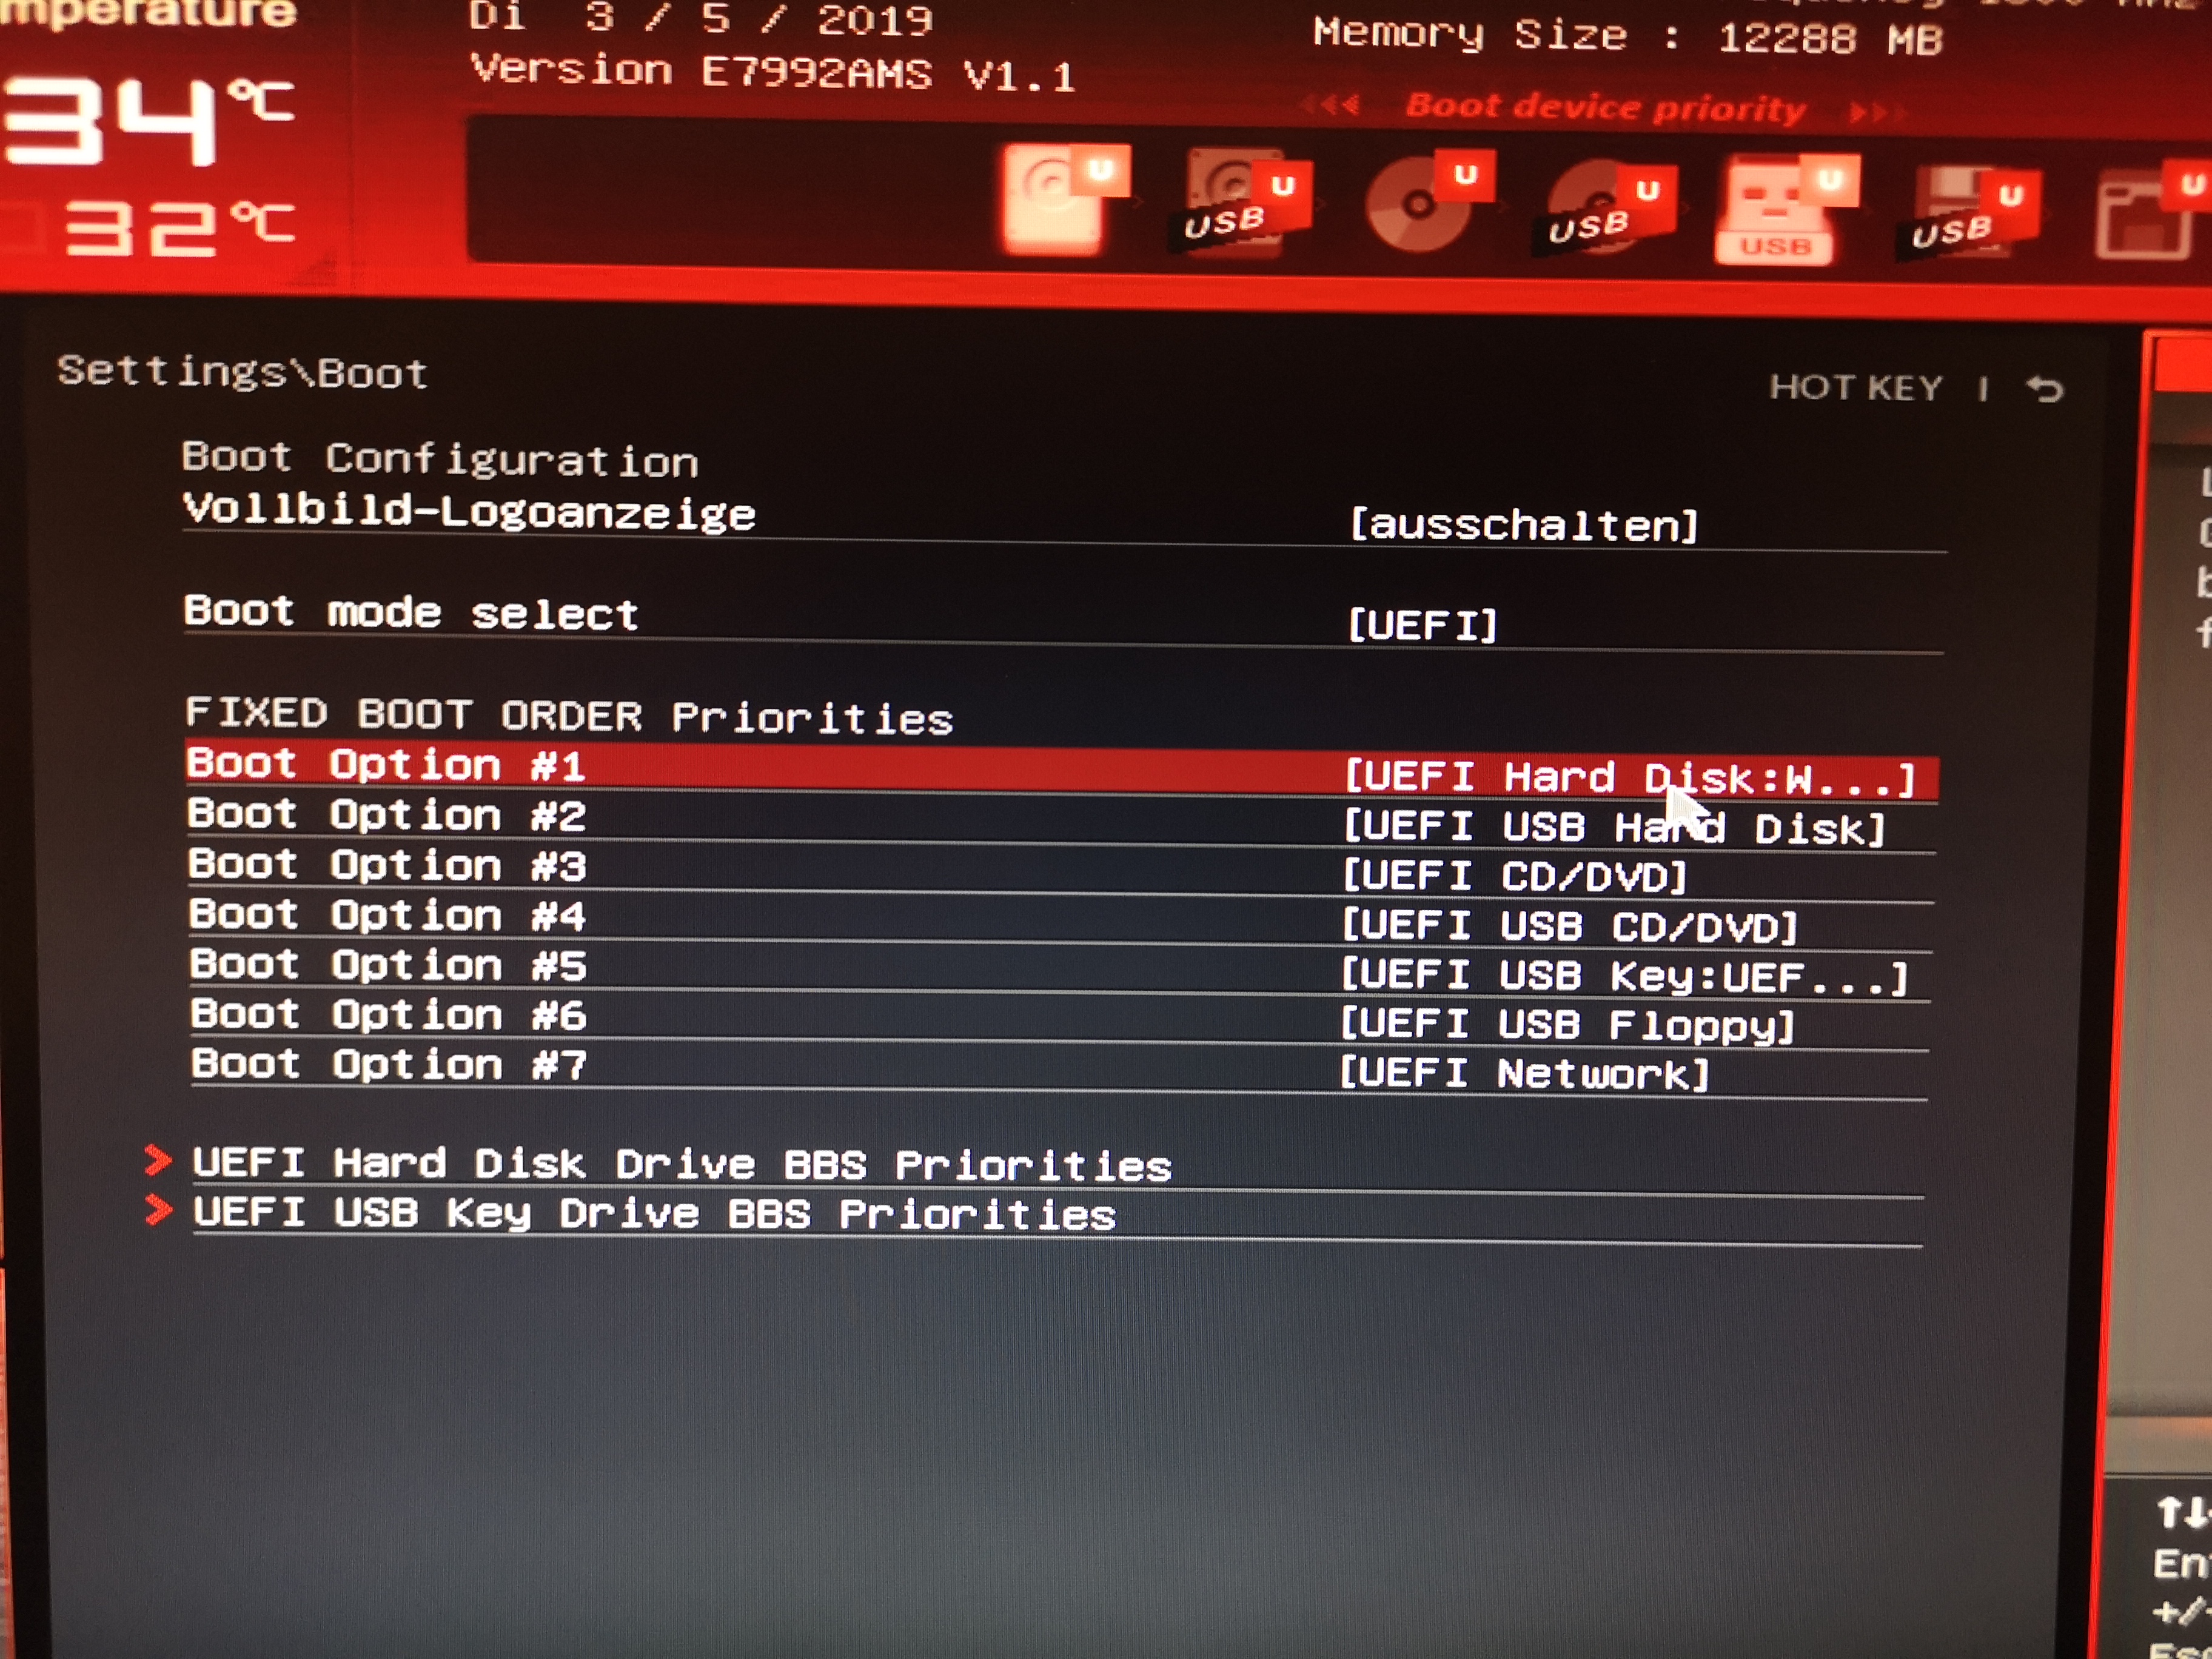Click the back arrow next to HOT KEY
This screenshot has width=2212, height=1659.
2044,388
